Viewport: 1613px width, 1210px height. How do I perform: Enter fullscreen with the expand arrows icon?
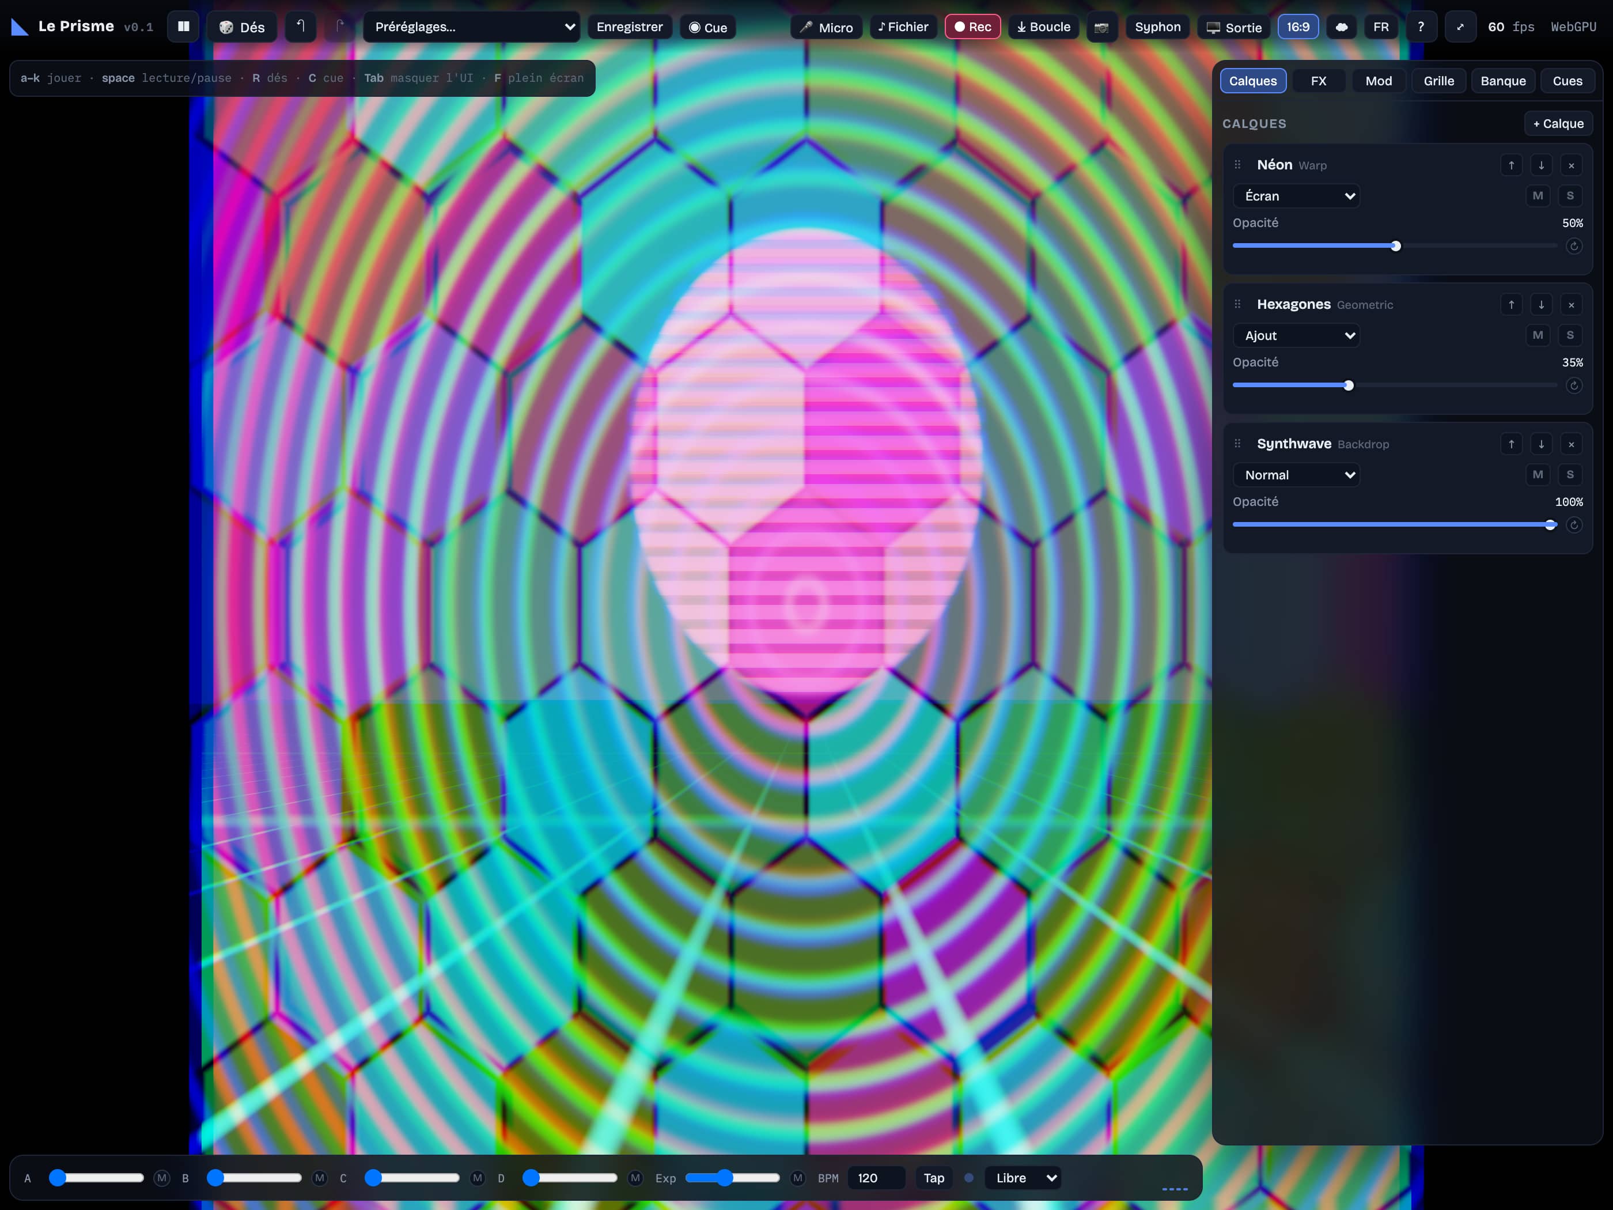(1460, 27)
